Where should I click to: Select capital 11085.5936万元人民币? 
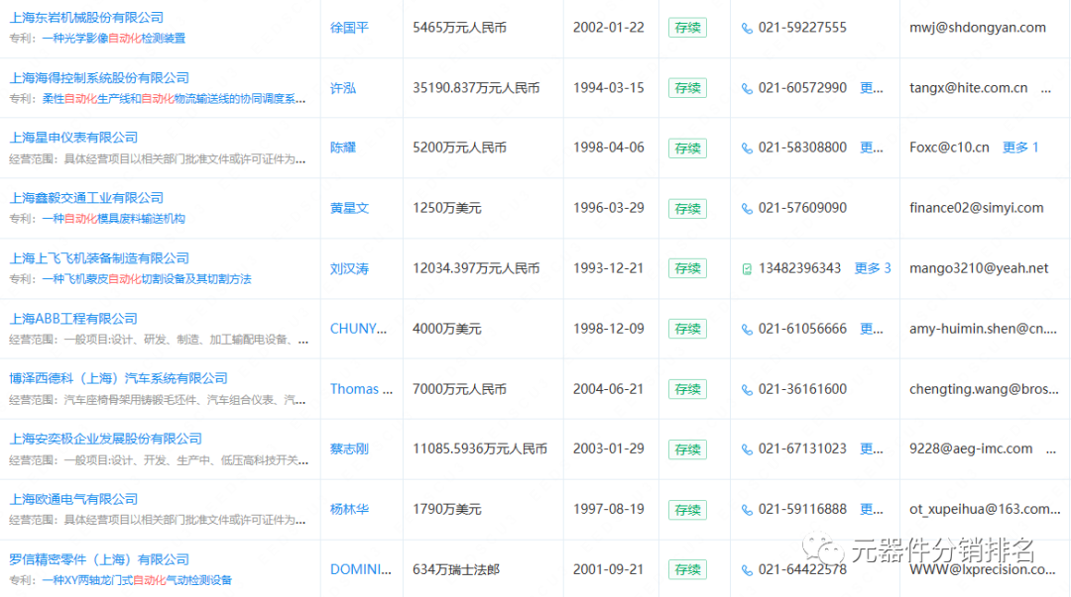(x=480, y=448)
